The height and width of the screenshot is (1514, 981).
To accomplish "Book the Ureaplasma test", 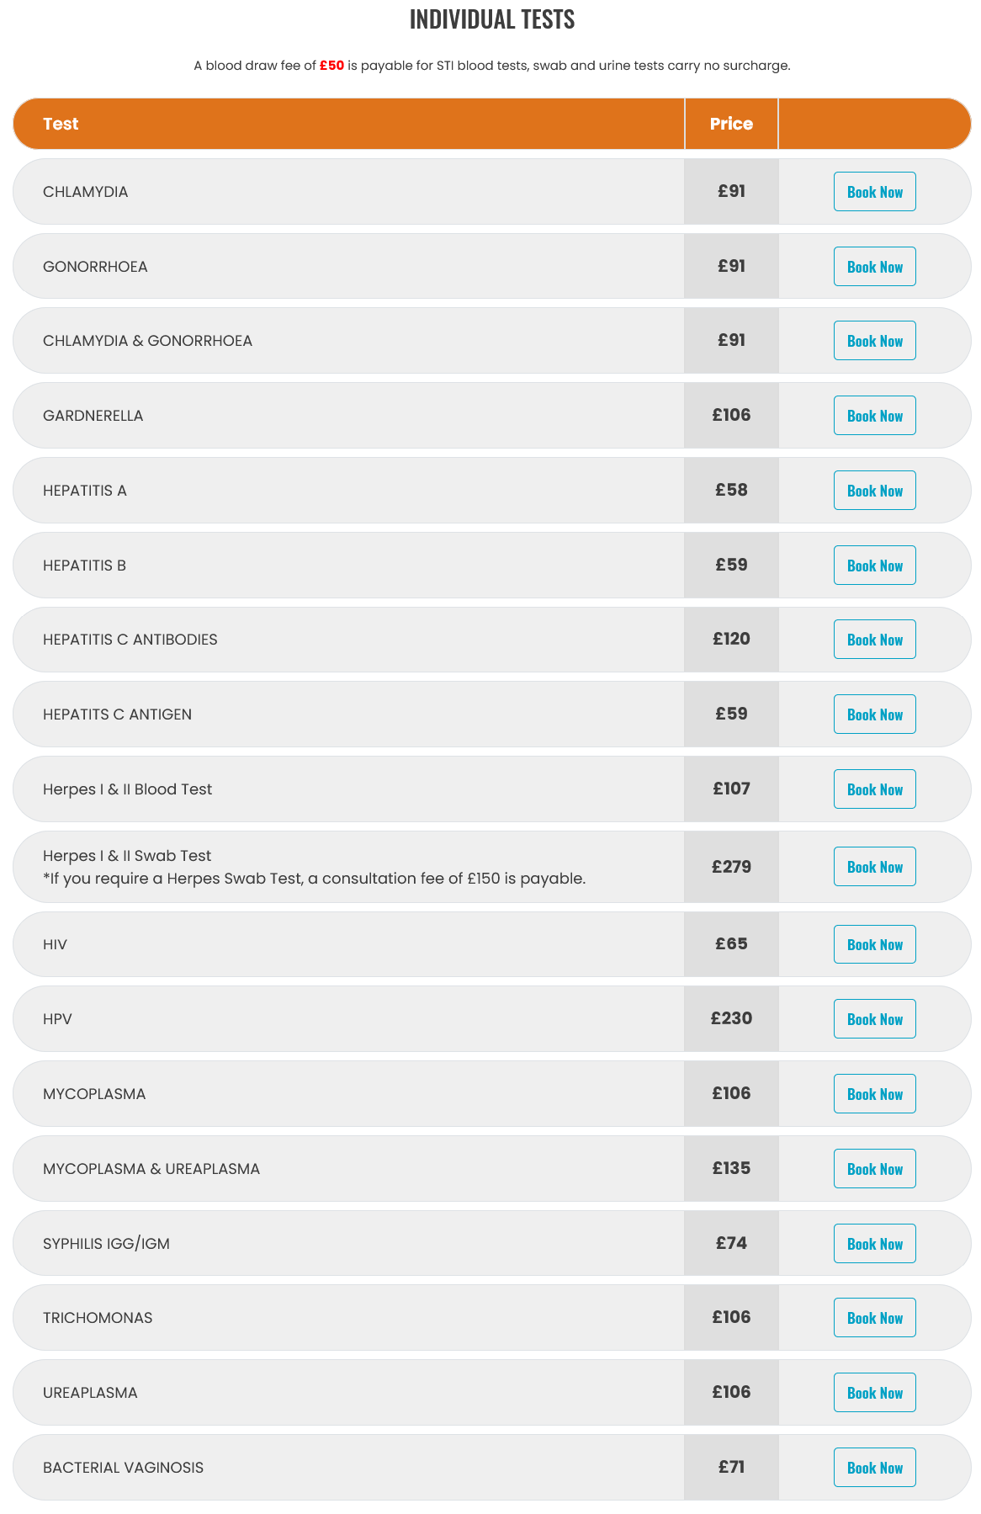I will pos(874,1393).
